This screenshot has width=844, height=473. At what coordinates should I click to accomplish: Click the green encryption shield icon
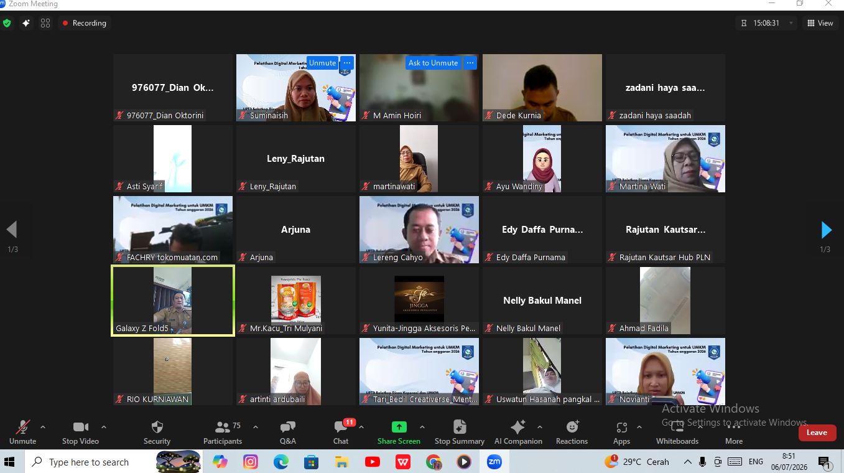[x=7, y=23]
